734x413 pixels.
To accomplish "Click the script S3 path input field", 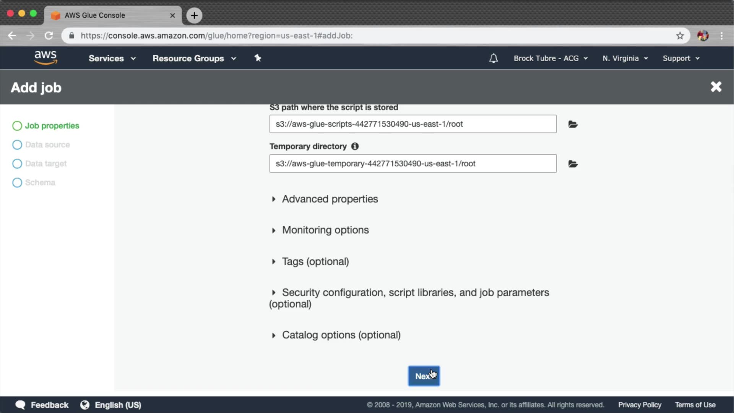I will [412, 124].
